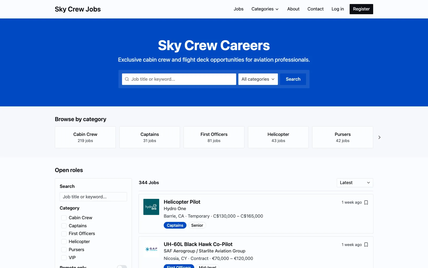Check the Captains category filter

click(64, 226)
